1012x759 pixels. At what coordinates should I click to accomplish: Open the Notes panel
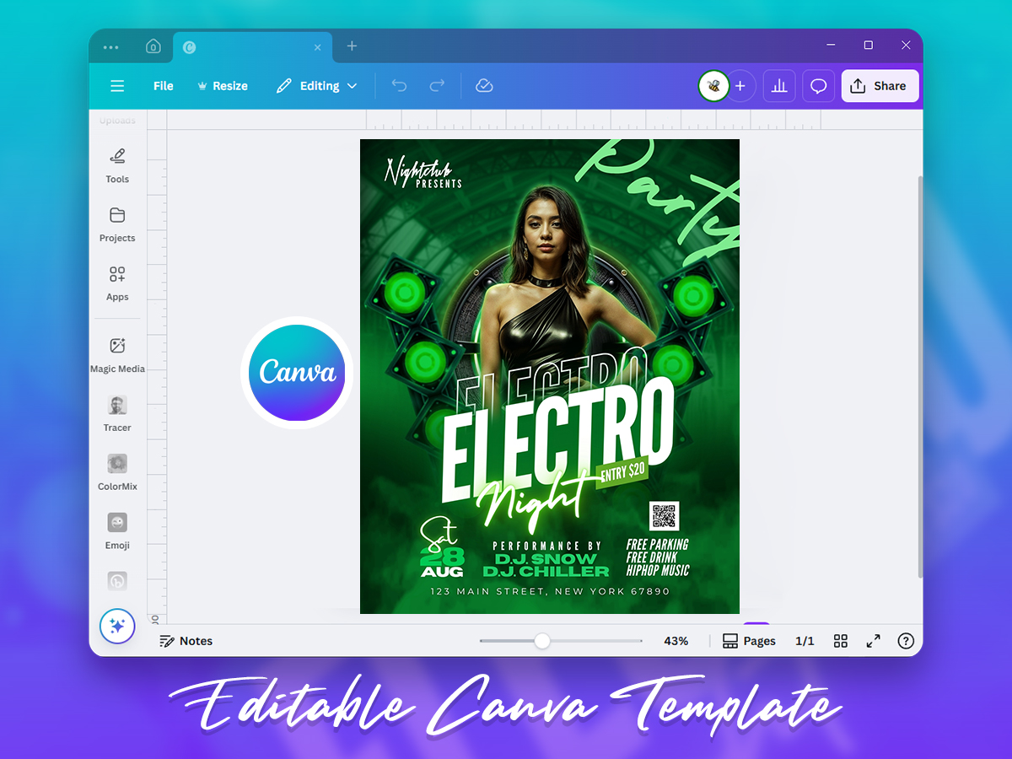click(x=186, y=641)
